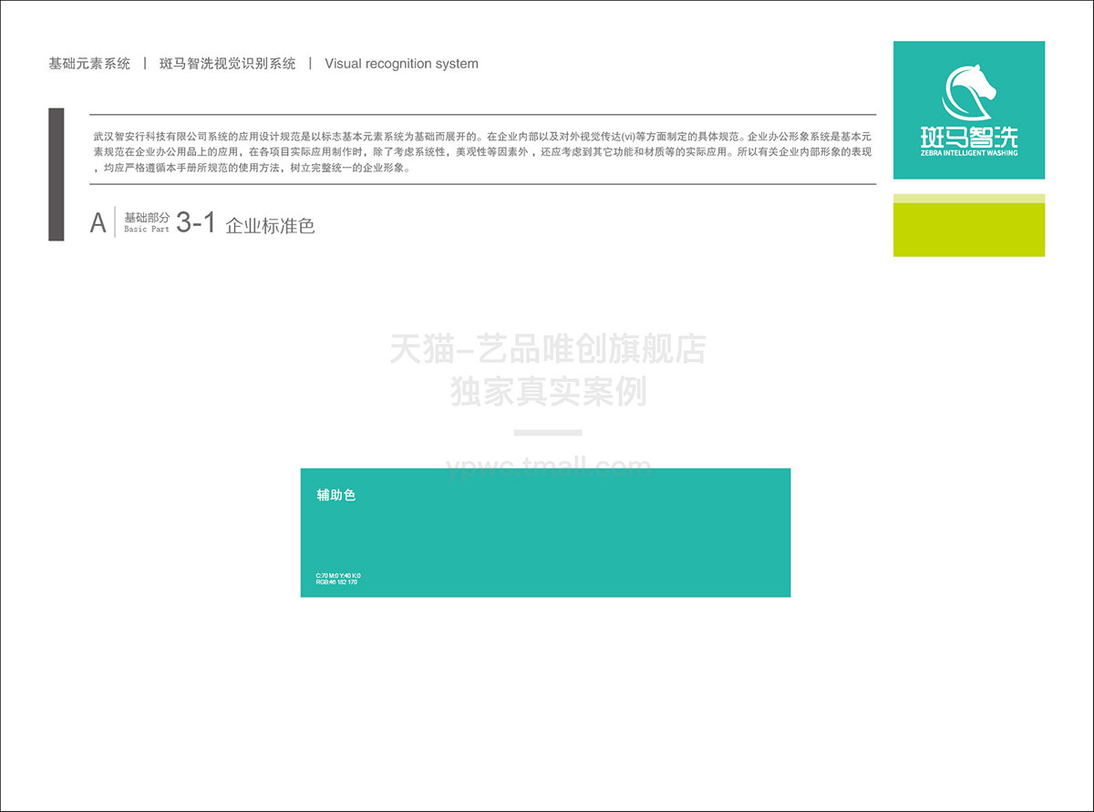Select the ZEBRA INTELLIGENT WASHING tagline
Screen dimensions: 1094x812
point(969,153)
